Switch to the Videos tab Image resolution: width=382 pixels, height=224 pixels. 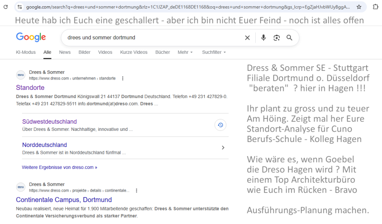pyautogui.click(x=105, y=52)
